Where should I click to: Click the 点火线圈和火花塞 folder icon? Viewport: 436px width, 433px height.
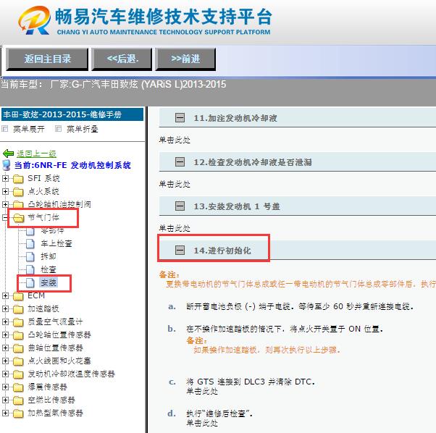pos(18,361)
